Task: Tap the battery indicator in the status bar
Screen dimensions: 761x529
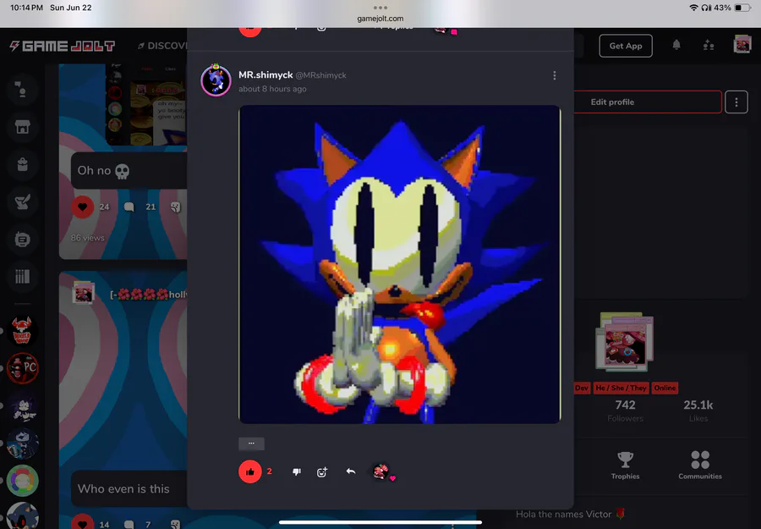Action: [742, 8]
